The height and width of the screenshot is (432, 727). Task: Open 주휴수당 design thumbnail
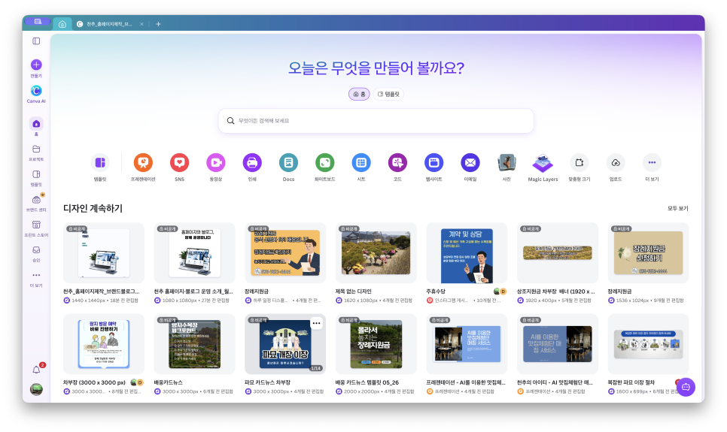(x=467, y=252)
